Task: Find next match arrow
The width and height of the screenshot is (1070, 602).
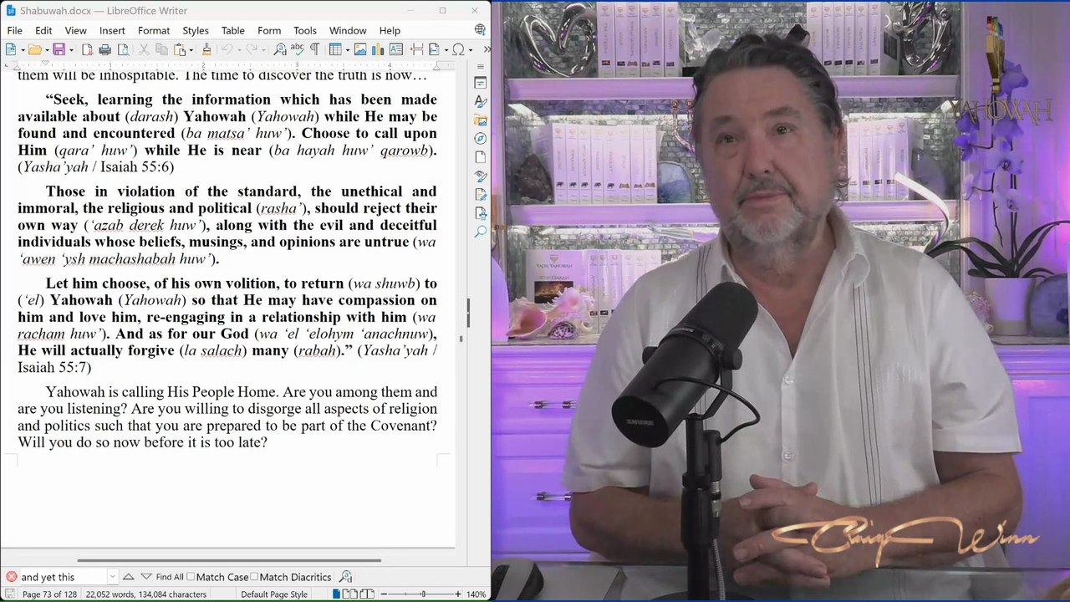Action: (x=146, y=577)
